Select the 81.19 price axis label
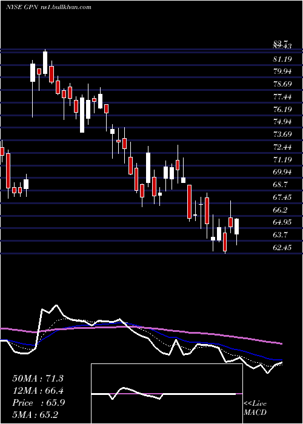The image size is (303, 424). click(x=283, y=59)
